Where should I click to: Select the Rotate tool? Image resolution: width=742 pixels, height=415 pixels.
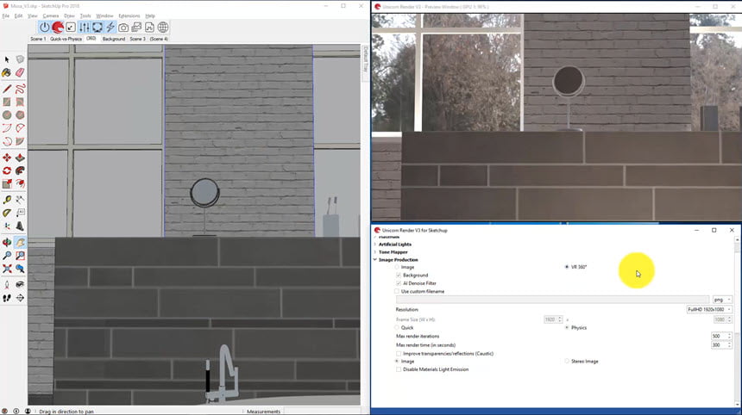tap(7, 170)
